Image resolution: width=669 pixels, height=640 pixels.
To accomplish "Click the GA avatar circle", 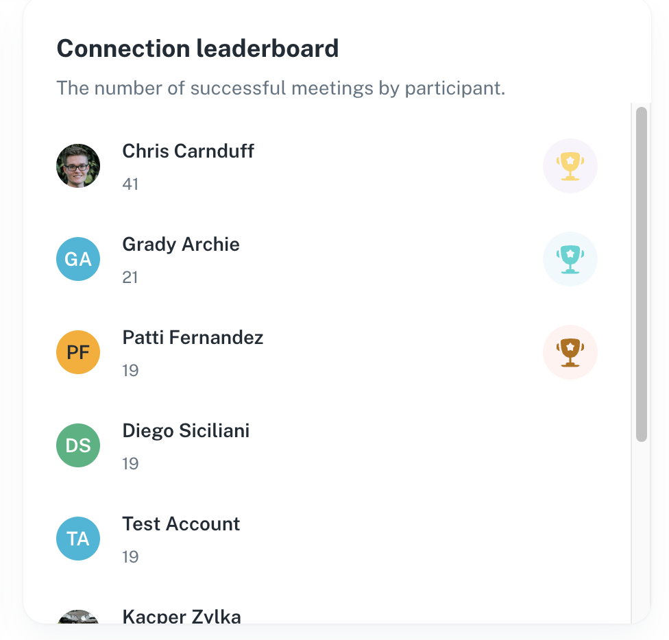I will tap(78, 259).
